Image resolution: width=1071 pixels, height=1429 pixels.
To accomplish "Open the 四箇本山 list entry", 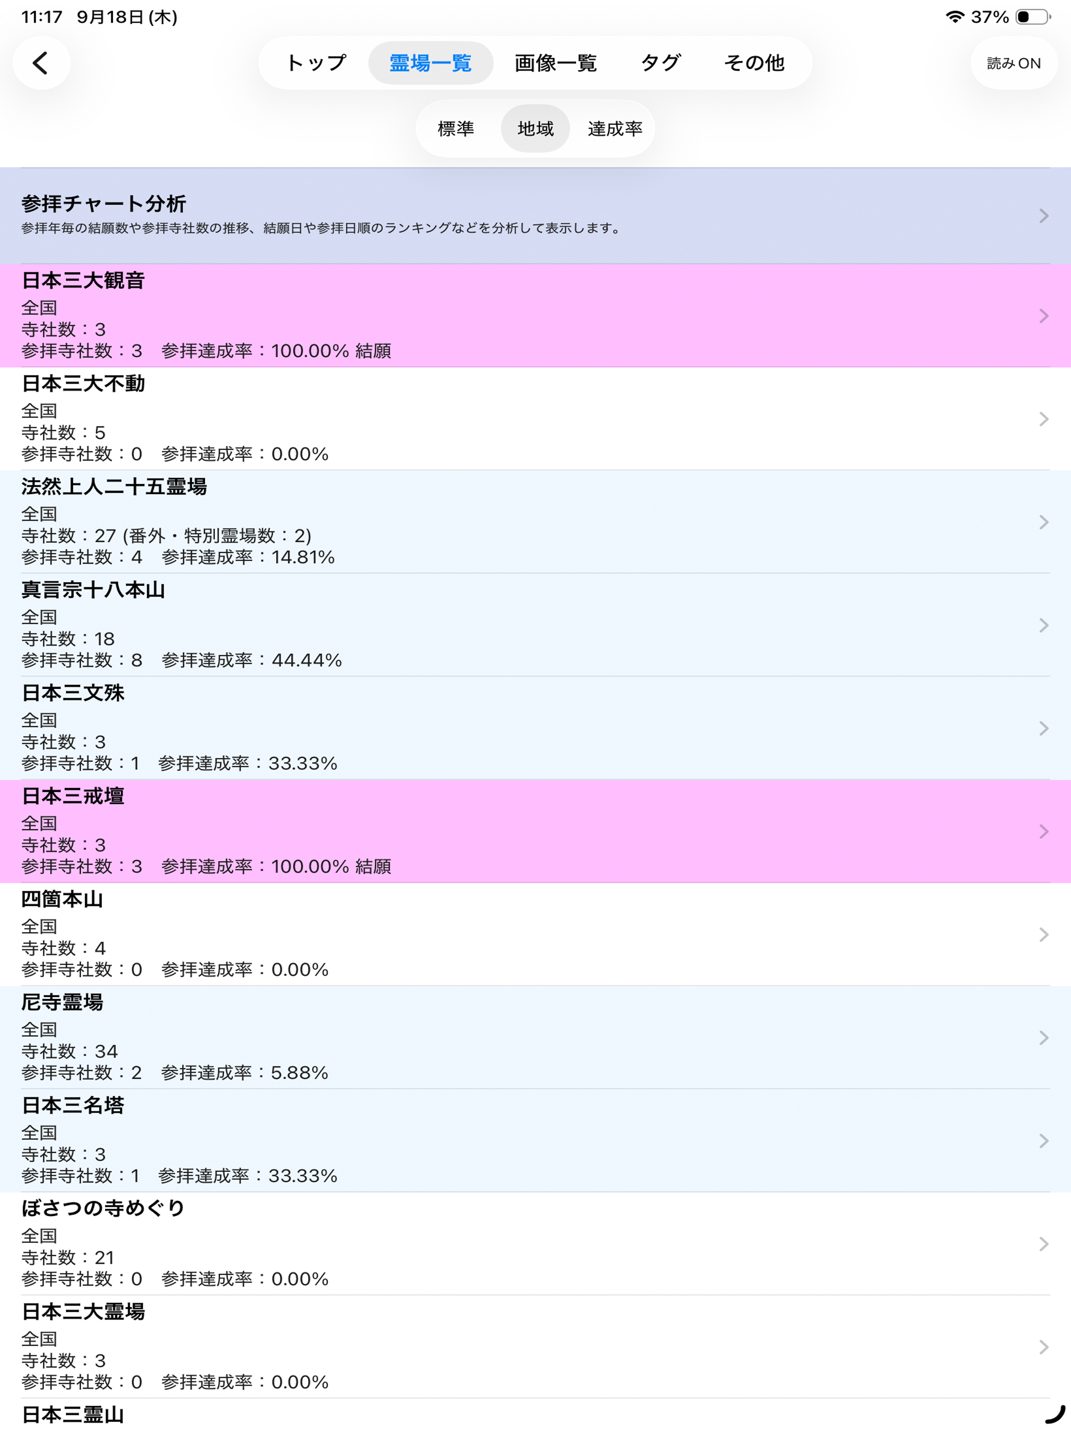I will (535, 934).
